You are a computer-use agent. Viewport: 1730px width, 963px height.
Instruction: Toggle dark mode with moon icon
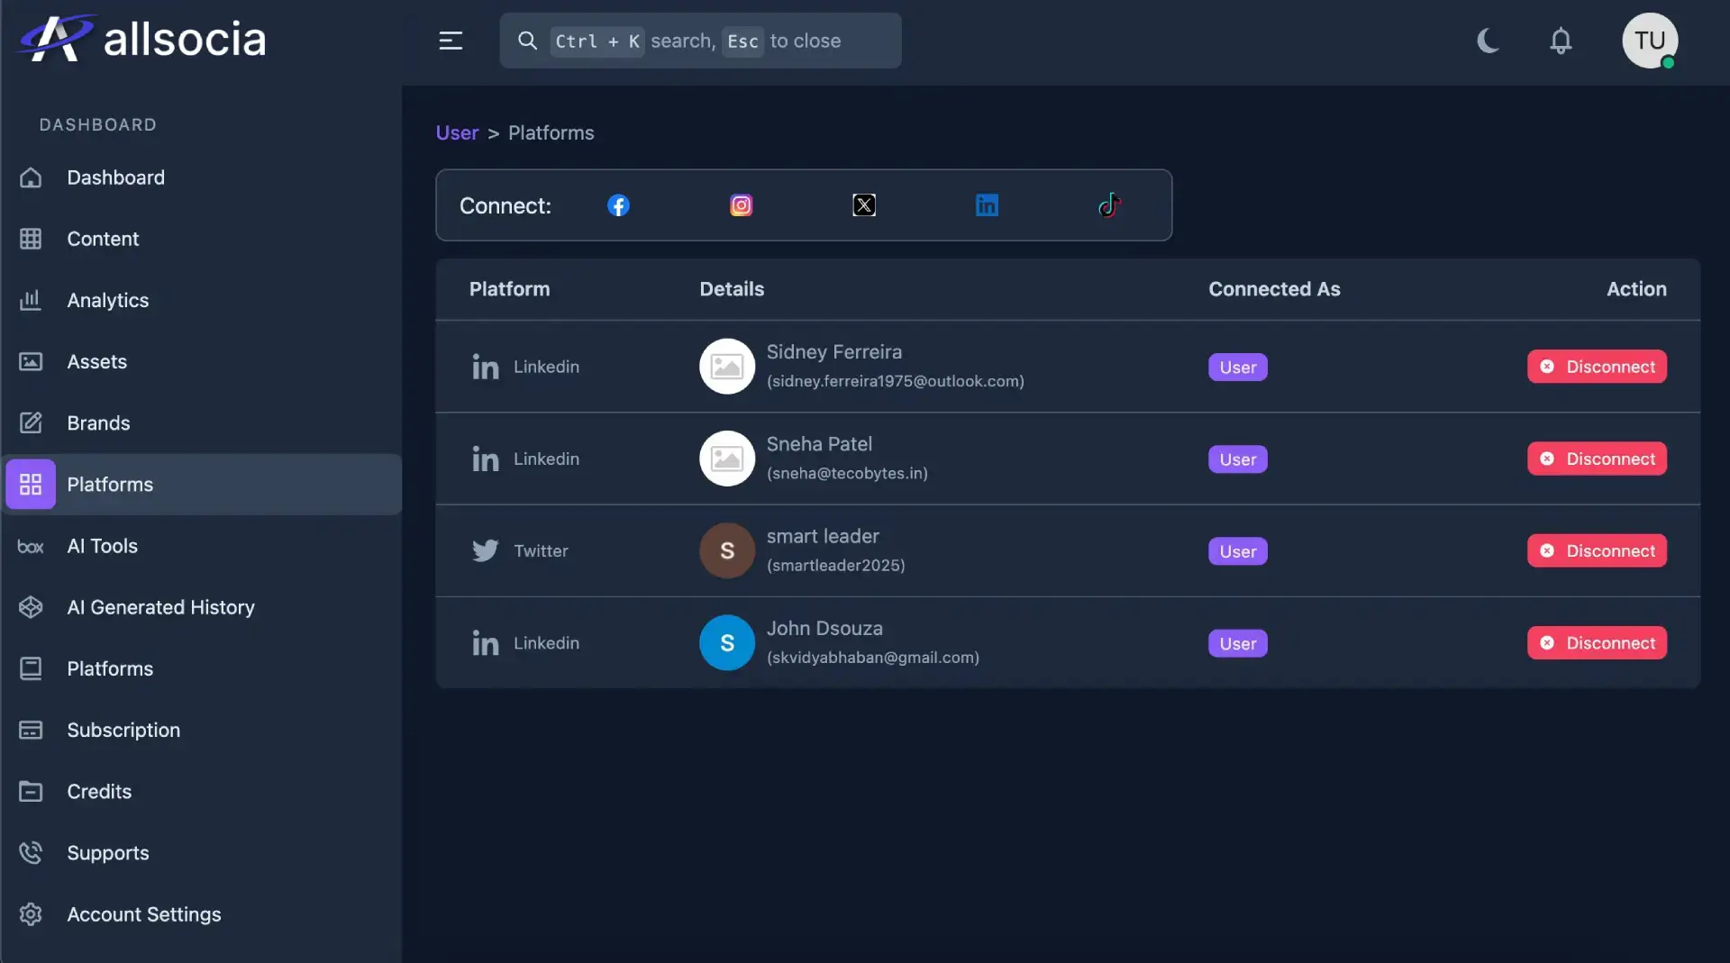[x=1488, y=41]
